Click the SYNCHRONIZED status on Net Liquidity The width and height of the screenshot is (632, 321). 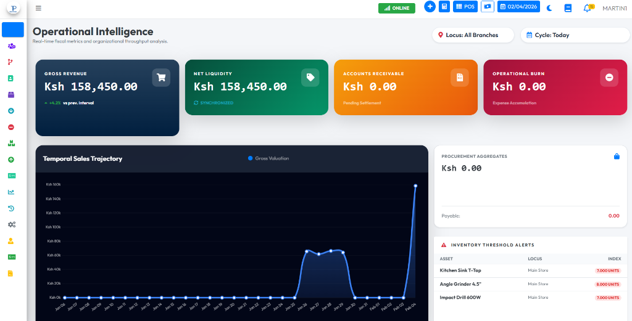click(214, 103)
